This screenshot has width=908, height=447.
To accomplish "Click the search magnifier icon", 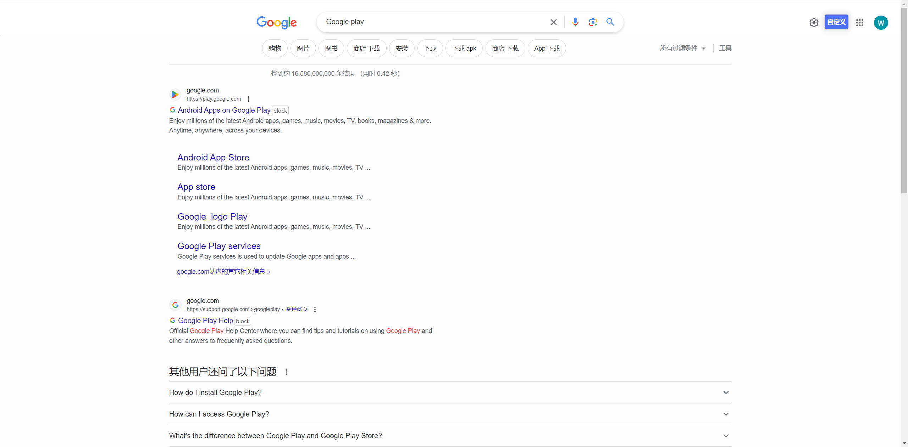I will click(x=610, y=22).
